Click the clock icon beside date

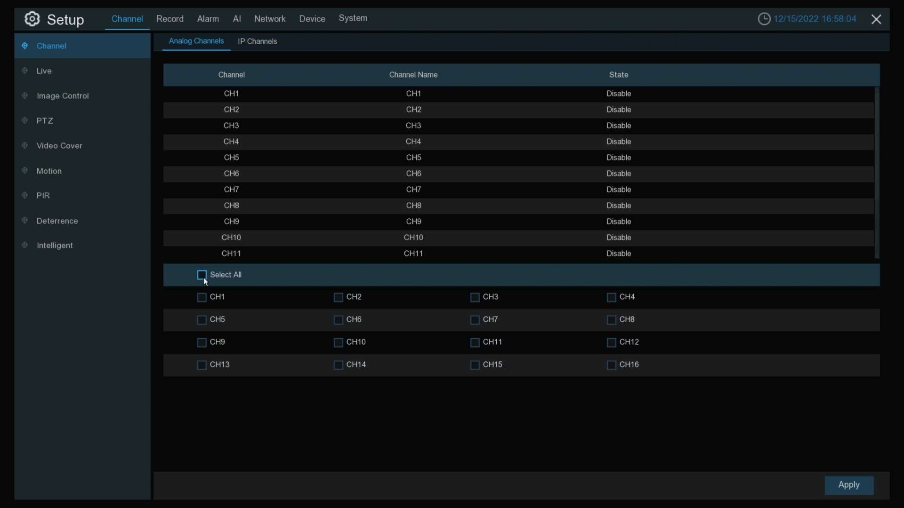(x=764, y=19)
